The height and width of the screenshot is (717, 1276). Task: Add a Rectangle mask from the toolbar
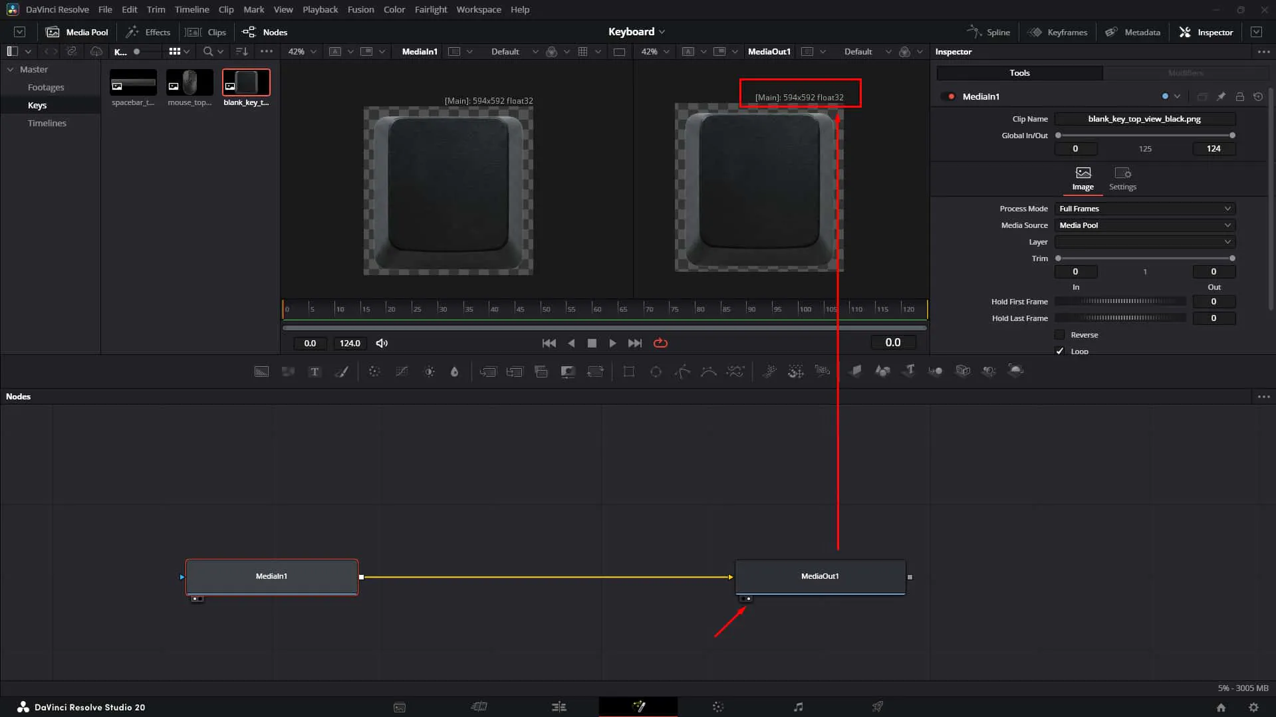click(628, 371)
